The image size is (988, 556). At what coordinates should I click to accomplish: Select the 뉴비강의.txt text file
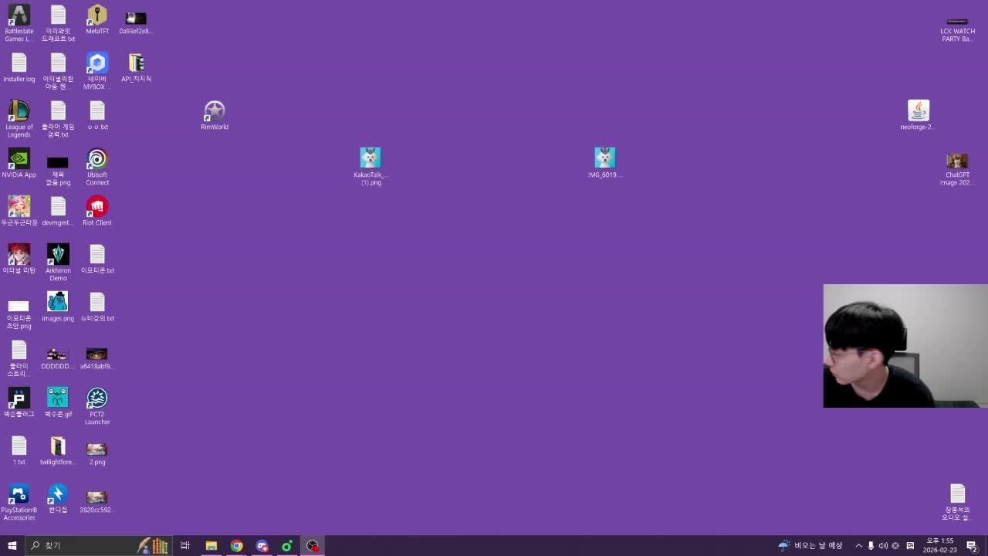[x=97, y=307]
